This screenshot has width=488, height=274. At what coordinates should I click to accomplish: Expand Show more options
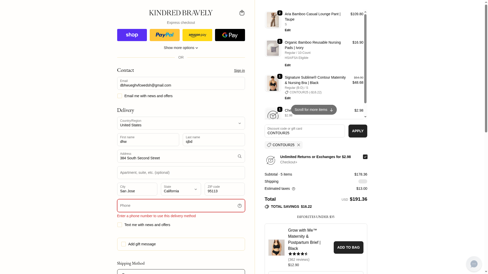click(x=181, y=48)
